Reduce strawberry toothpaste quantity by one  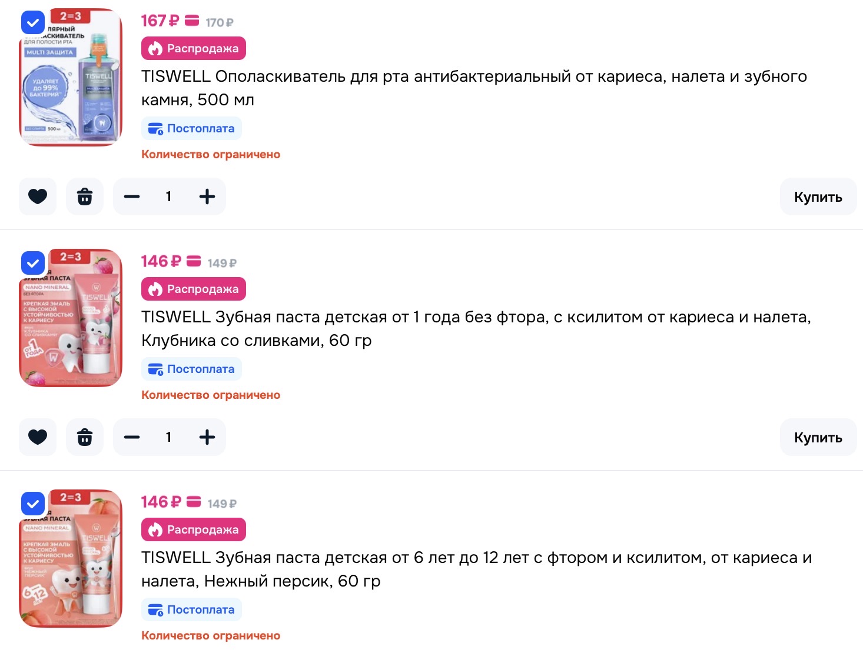pos(132,437)
